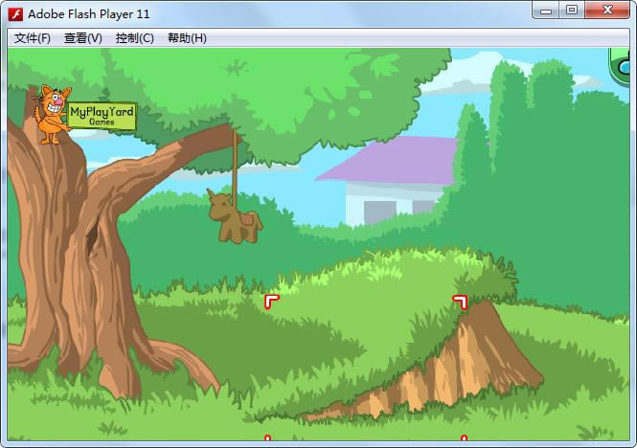The height and width of the screenshot is (448, 637).
Task: Click the rope holding the piñata
Action: pyautogui.click(x=234, y=158)
